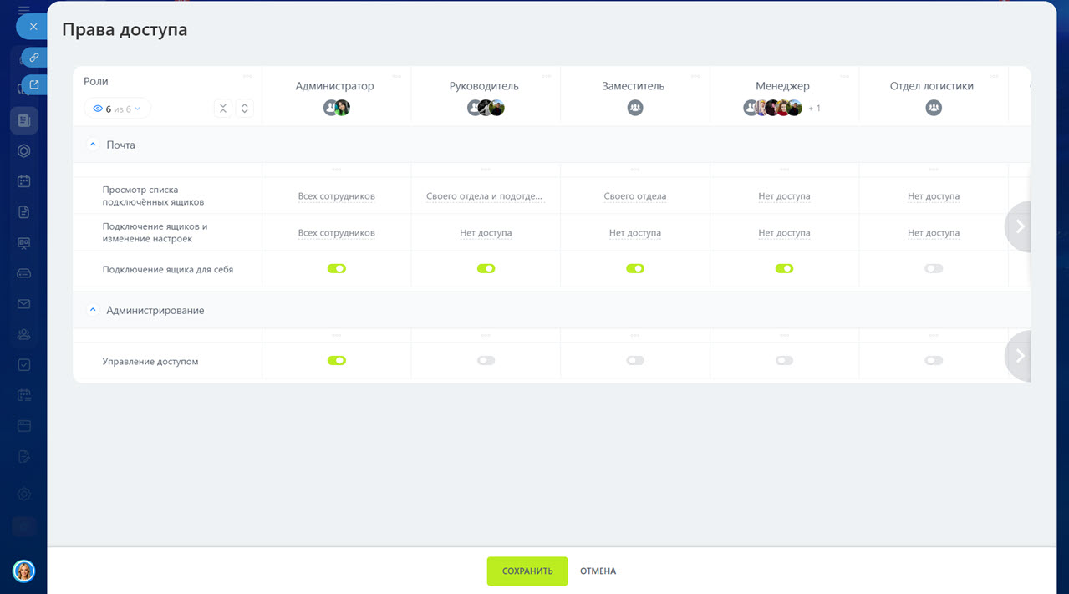Open tasks checkmark icon in left sidebar
This screenshot has height=594, width=1069.
(x=24, y=364)
